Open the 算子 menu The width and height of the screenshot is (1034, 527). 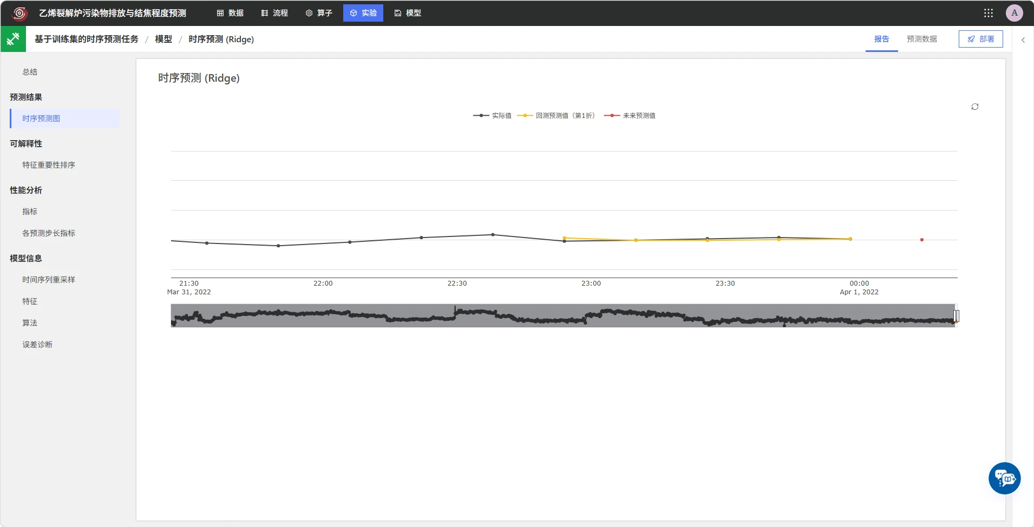click(x=319, y=13)
